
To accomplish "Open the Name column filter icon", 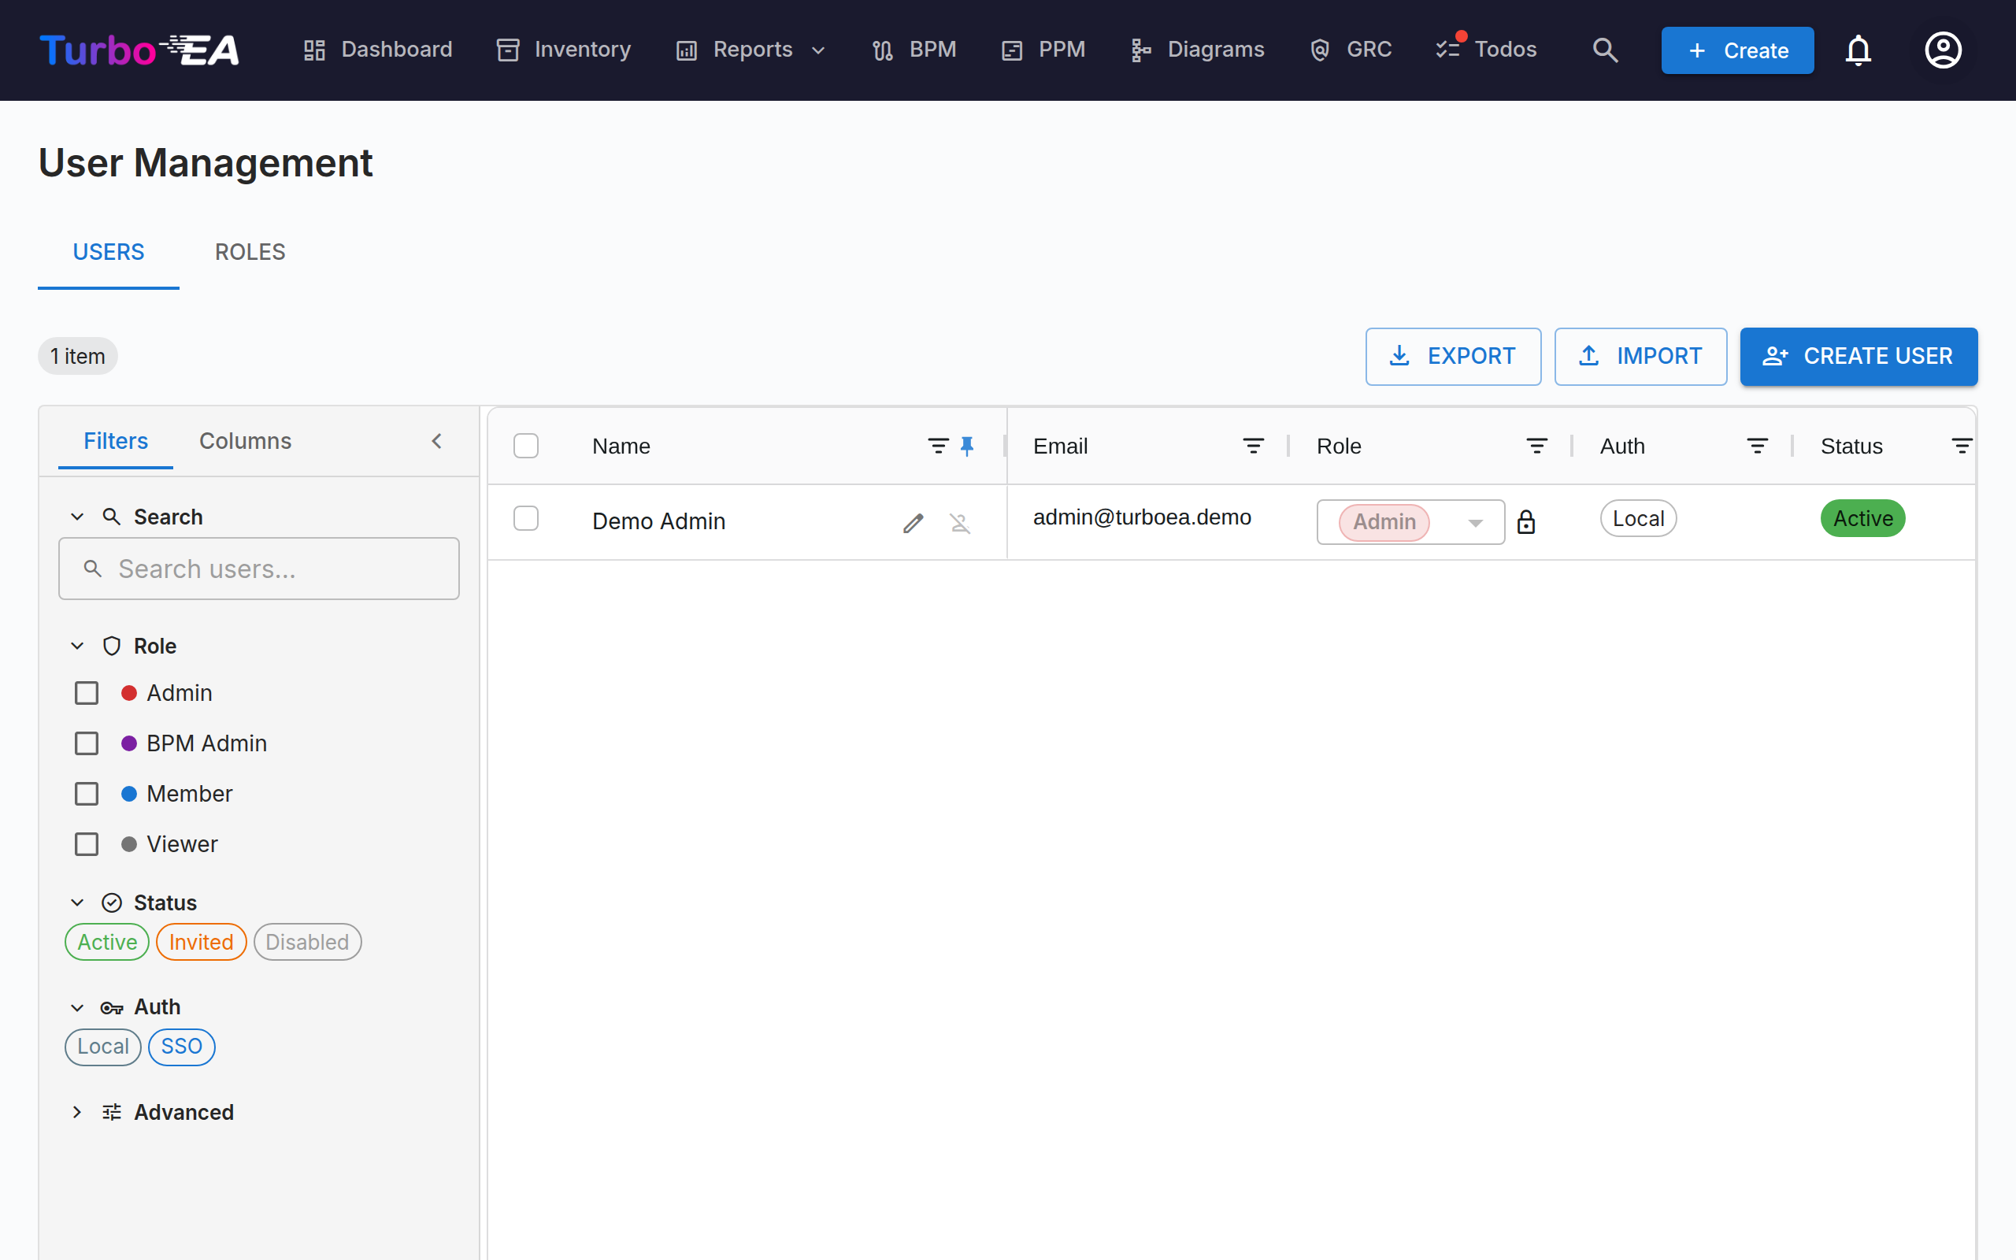I will [938, 446].
